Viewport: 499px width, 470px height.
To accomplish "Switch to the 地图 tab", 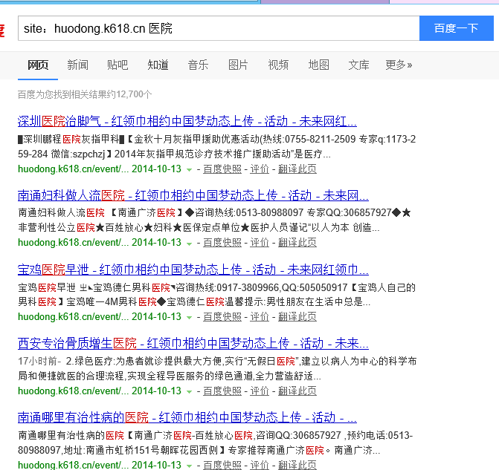I will coord(318,65).
